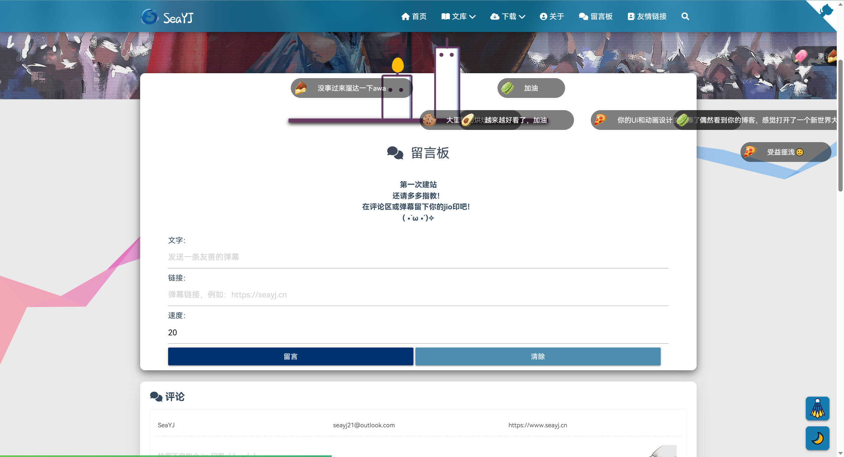Open the 友情链接 friend links page
844x457 pixels.
pyautogui.click(x=647, y=16)
